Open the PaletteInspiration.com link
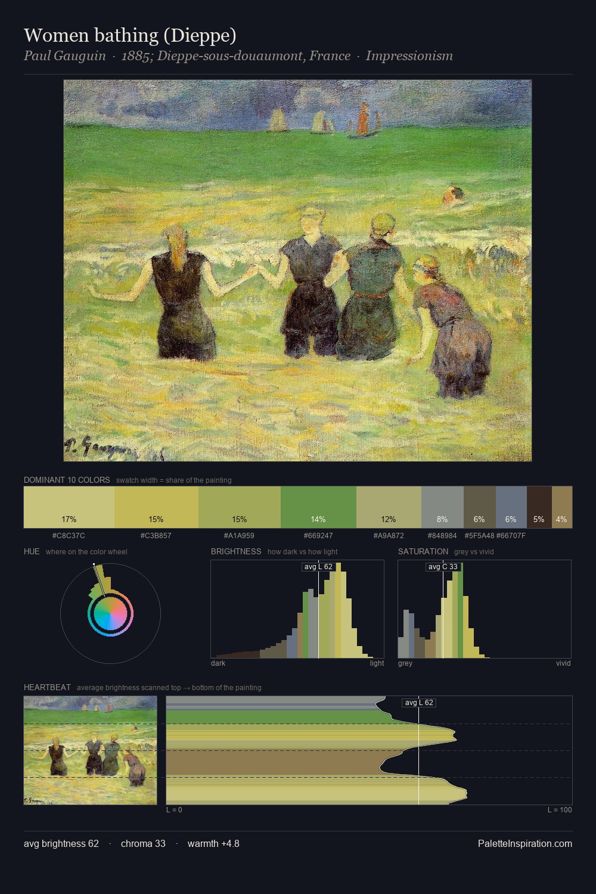This screenshot has height=894, width=596. [525, 843]
